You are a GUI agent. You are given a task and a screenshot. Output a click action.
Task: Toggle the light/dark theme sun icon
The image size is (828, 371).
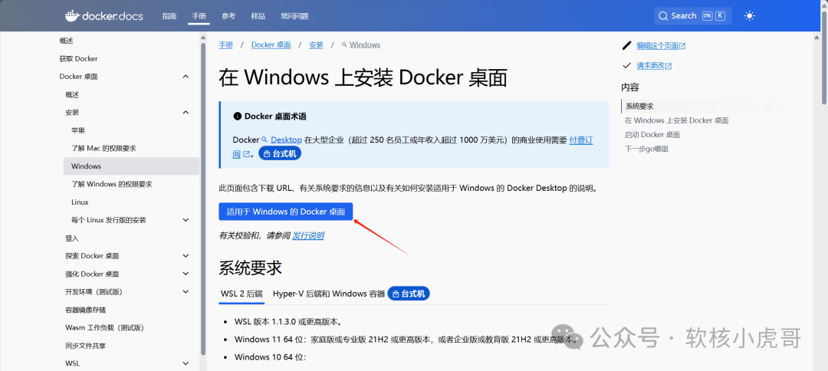pos(749,16)
